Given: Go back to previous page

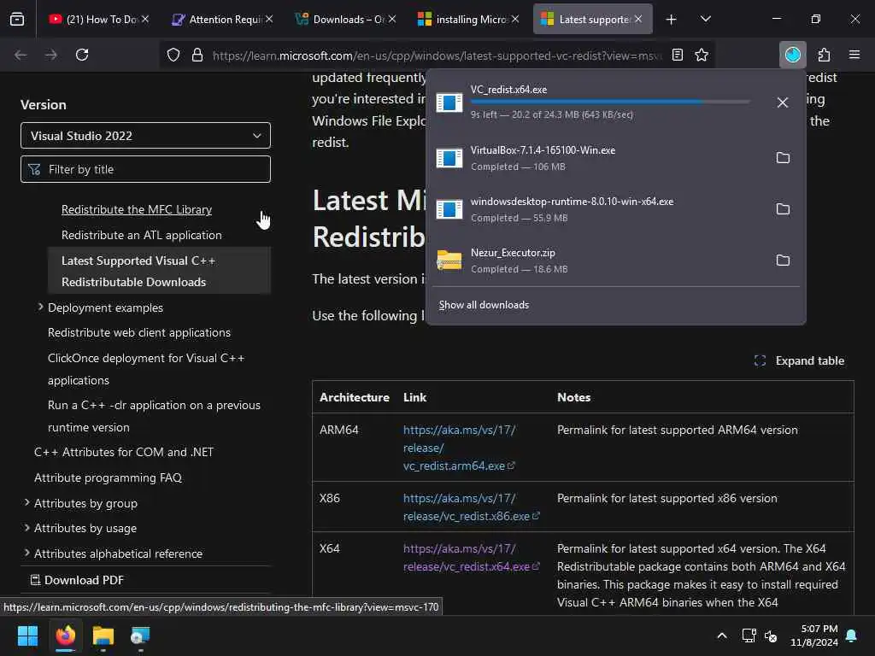Looking at the screenshot, I should 21,55.
